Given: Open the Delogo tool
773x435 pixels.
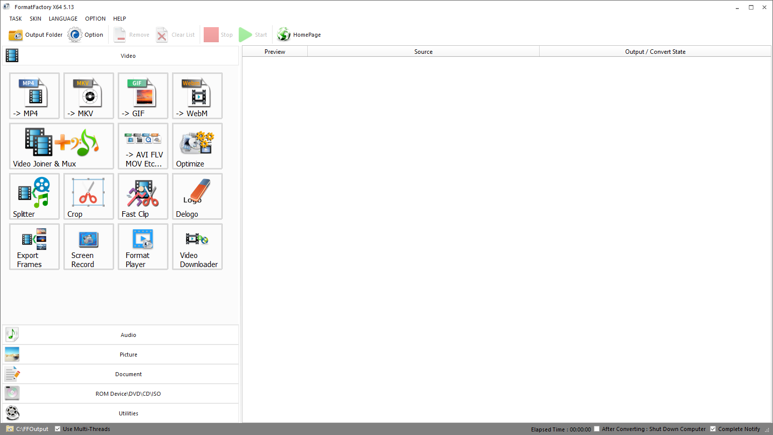Looking at the screenshot, I should click(197, 196).
